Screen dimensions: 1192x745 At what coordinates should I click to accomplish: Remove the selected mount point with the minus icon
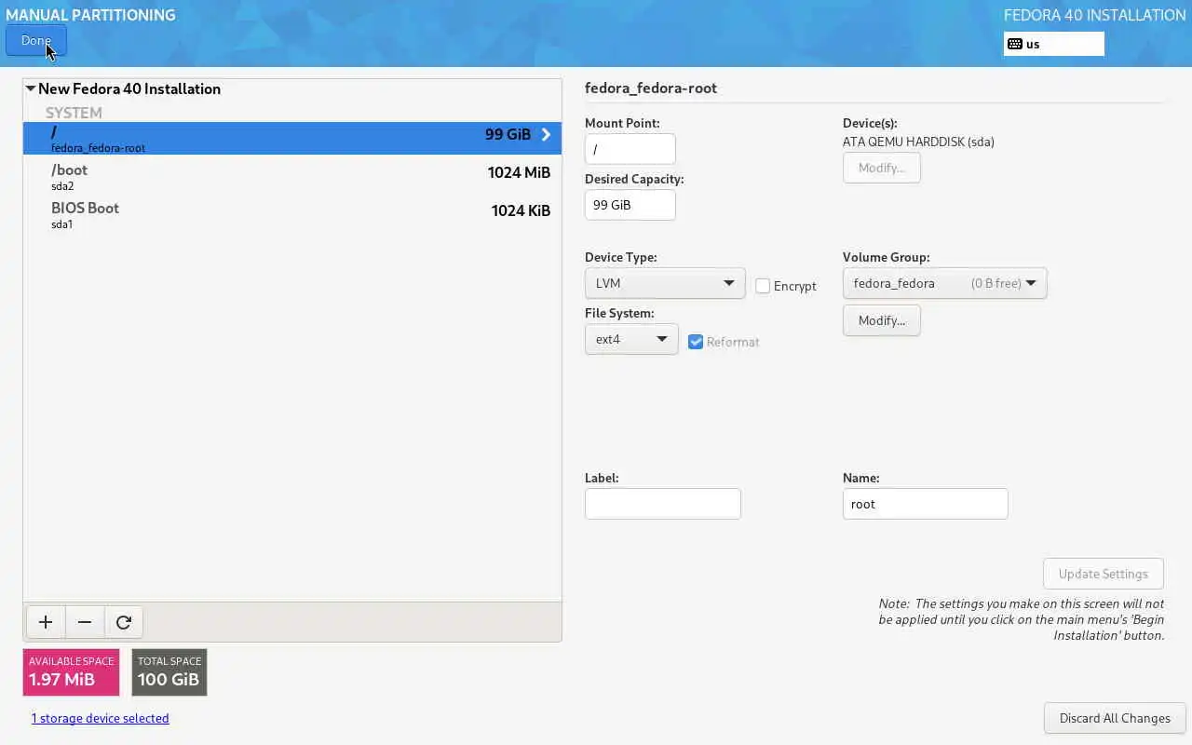click(x=85, y=622)
